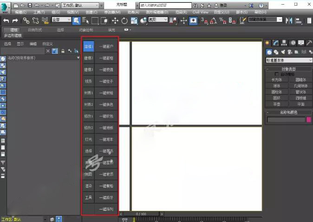Click the Unlink Selection tool

coord(36,20)
